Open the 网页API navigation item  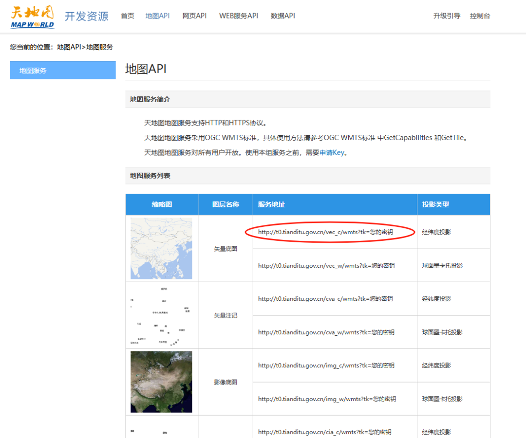(x=194, y=16)
